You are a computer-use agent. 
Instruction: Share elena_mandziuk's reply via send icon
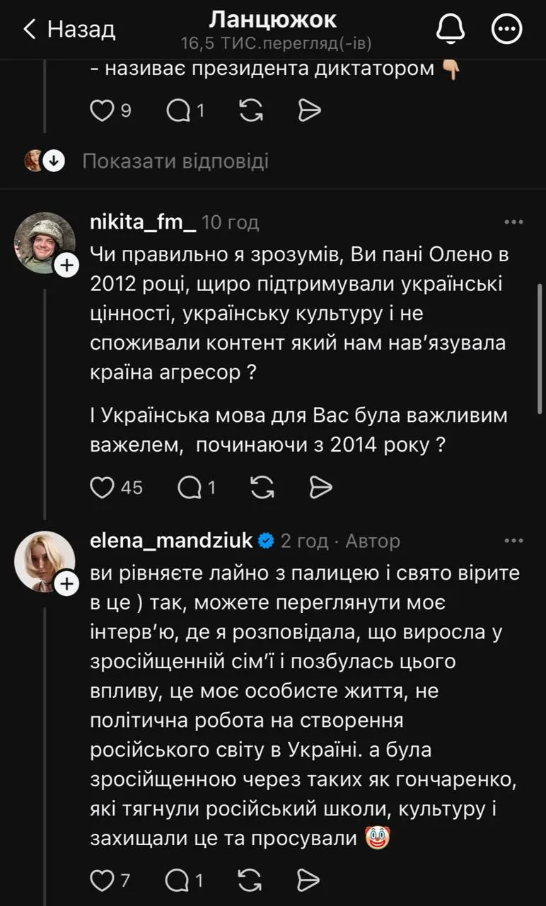[x=308, y=881]
